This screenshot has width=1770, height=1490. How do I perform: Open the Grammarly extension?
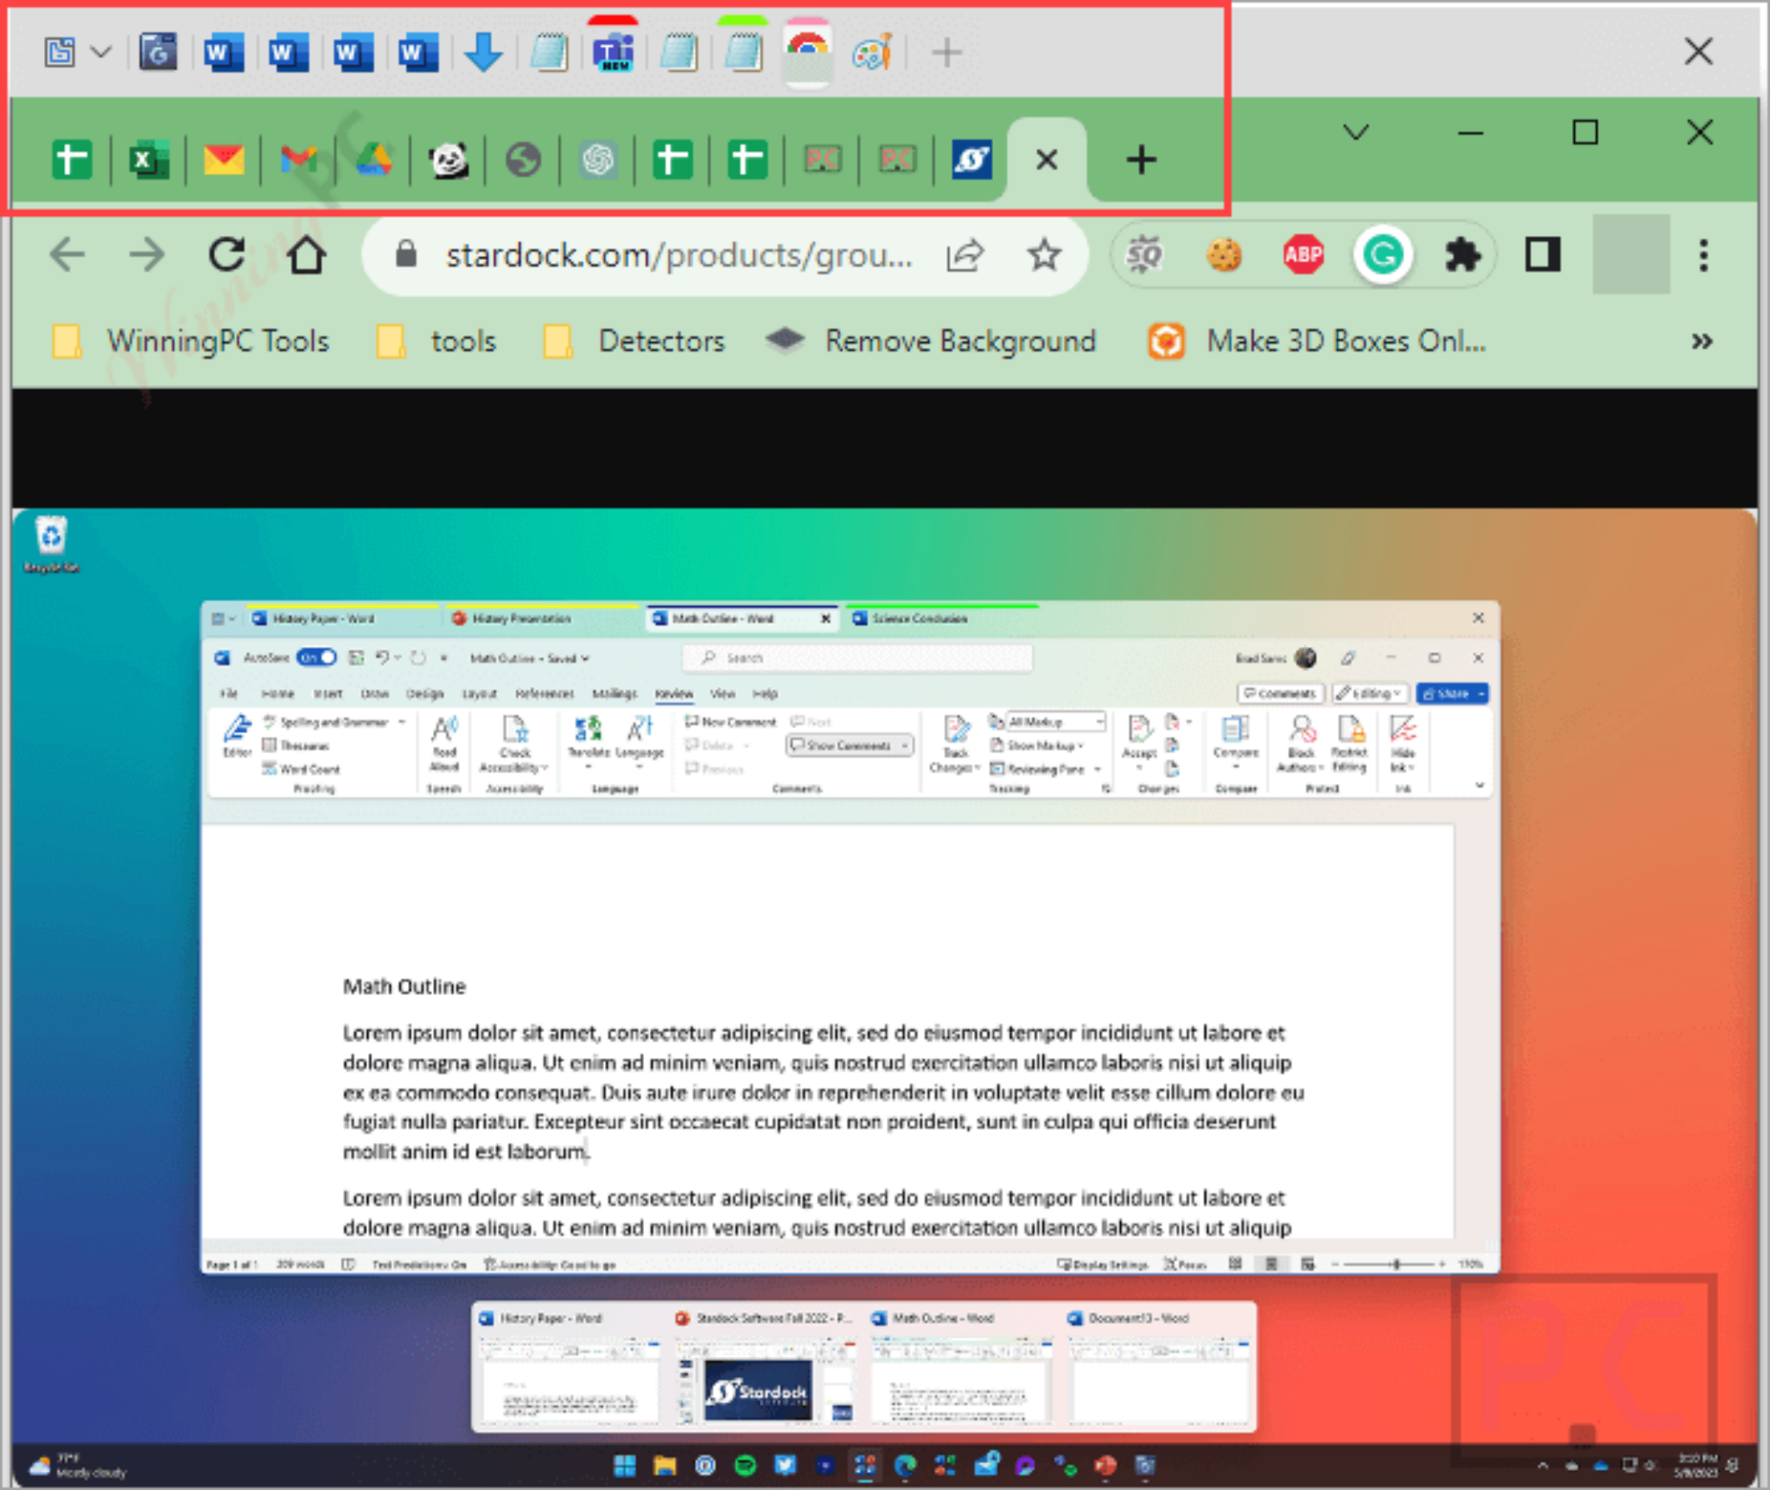(1383, 255)
